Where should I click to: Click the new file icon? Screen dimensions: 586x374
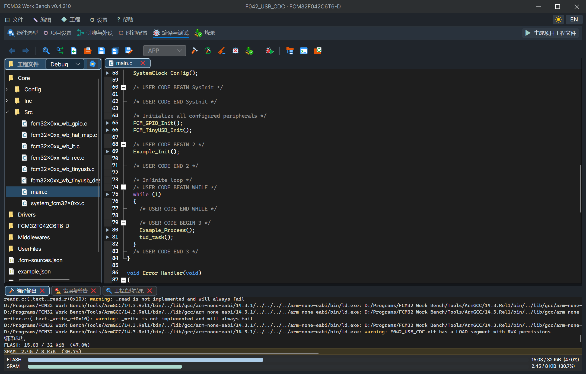click(x=74, y=51)
